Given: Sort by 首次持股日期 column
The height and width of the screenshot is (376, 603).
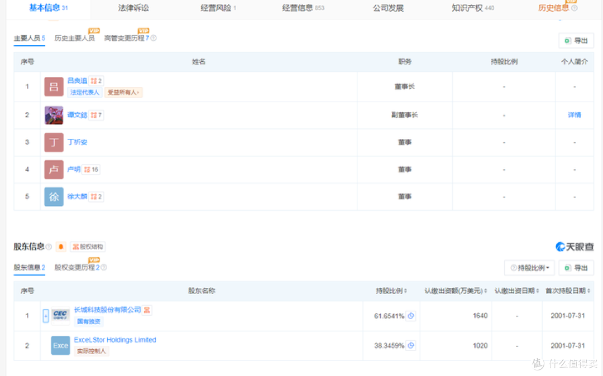Looking at the screenshot, I should tap(568, 291).
